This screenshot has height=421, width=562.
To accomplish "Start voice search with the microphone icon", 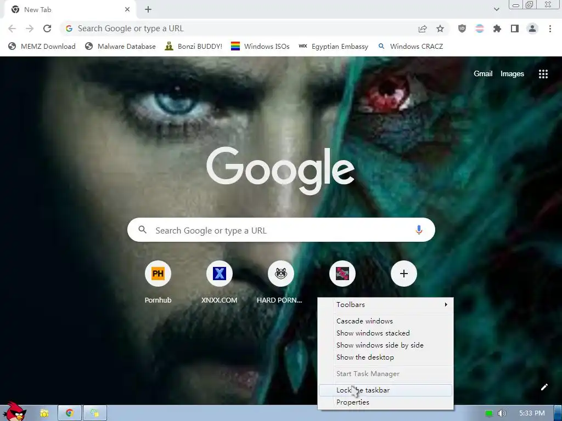I will (419, 230).
